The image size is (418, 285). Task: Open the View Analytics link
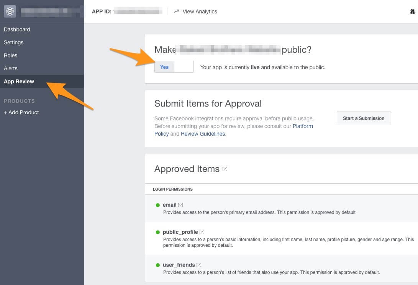200,12
